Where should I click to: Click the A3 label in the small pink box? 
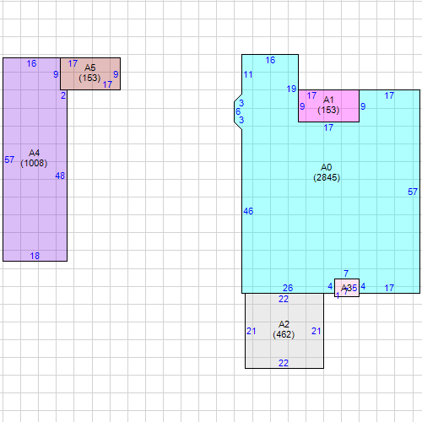[347, 288]
